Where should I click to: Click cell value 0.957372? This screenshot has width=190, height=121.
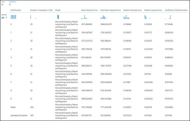coord(169,91)
